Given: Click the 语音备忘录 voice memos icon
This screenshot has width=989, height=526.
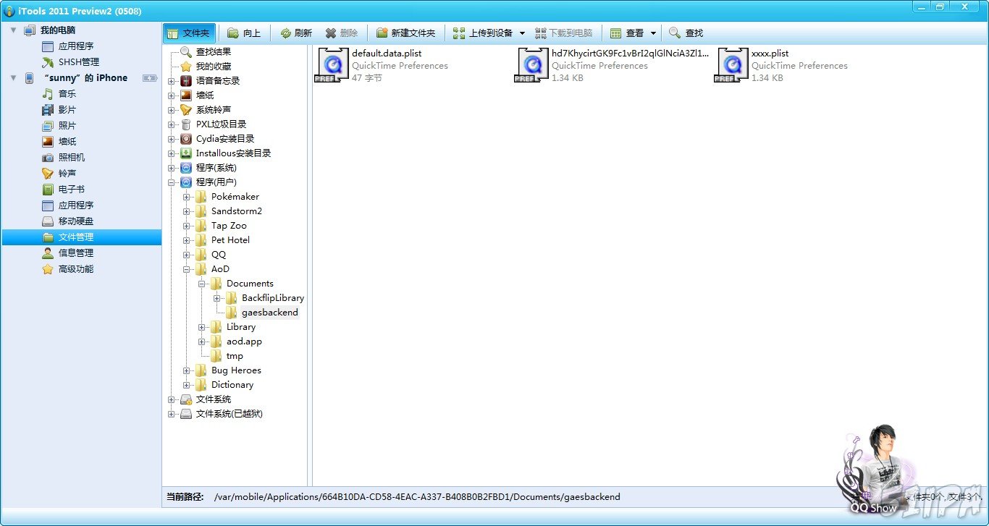Looking at the screenshot, I should (x=186, y=81).
